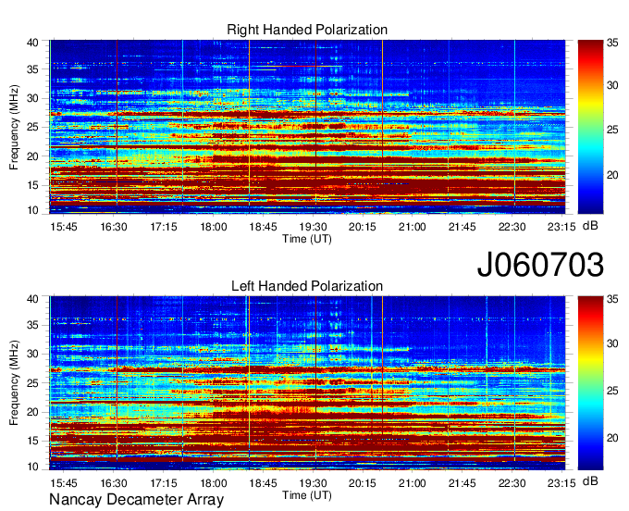Screen dimensions: 629x511
Task: Click the 'Left Handed Polarization' title
Action: tap(307, 286)
